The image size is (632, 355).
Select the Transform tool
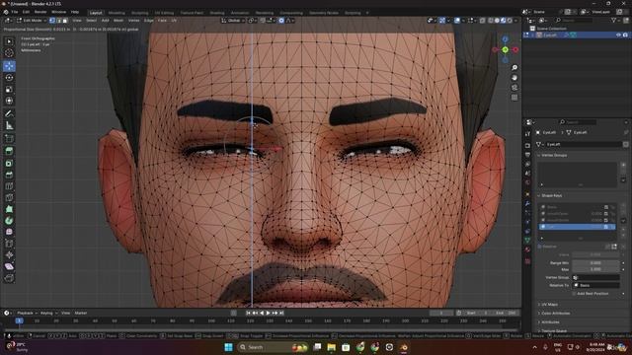pyautogui.click(x=9, y=101)
